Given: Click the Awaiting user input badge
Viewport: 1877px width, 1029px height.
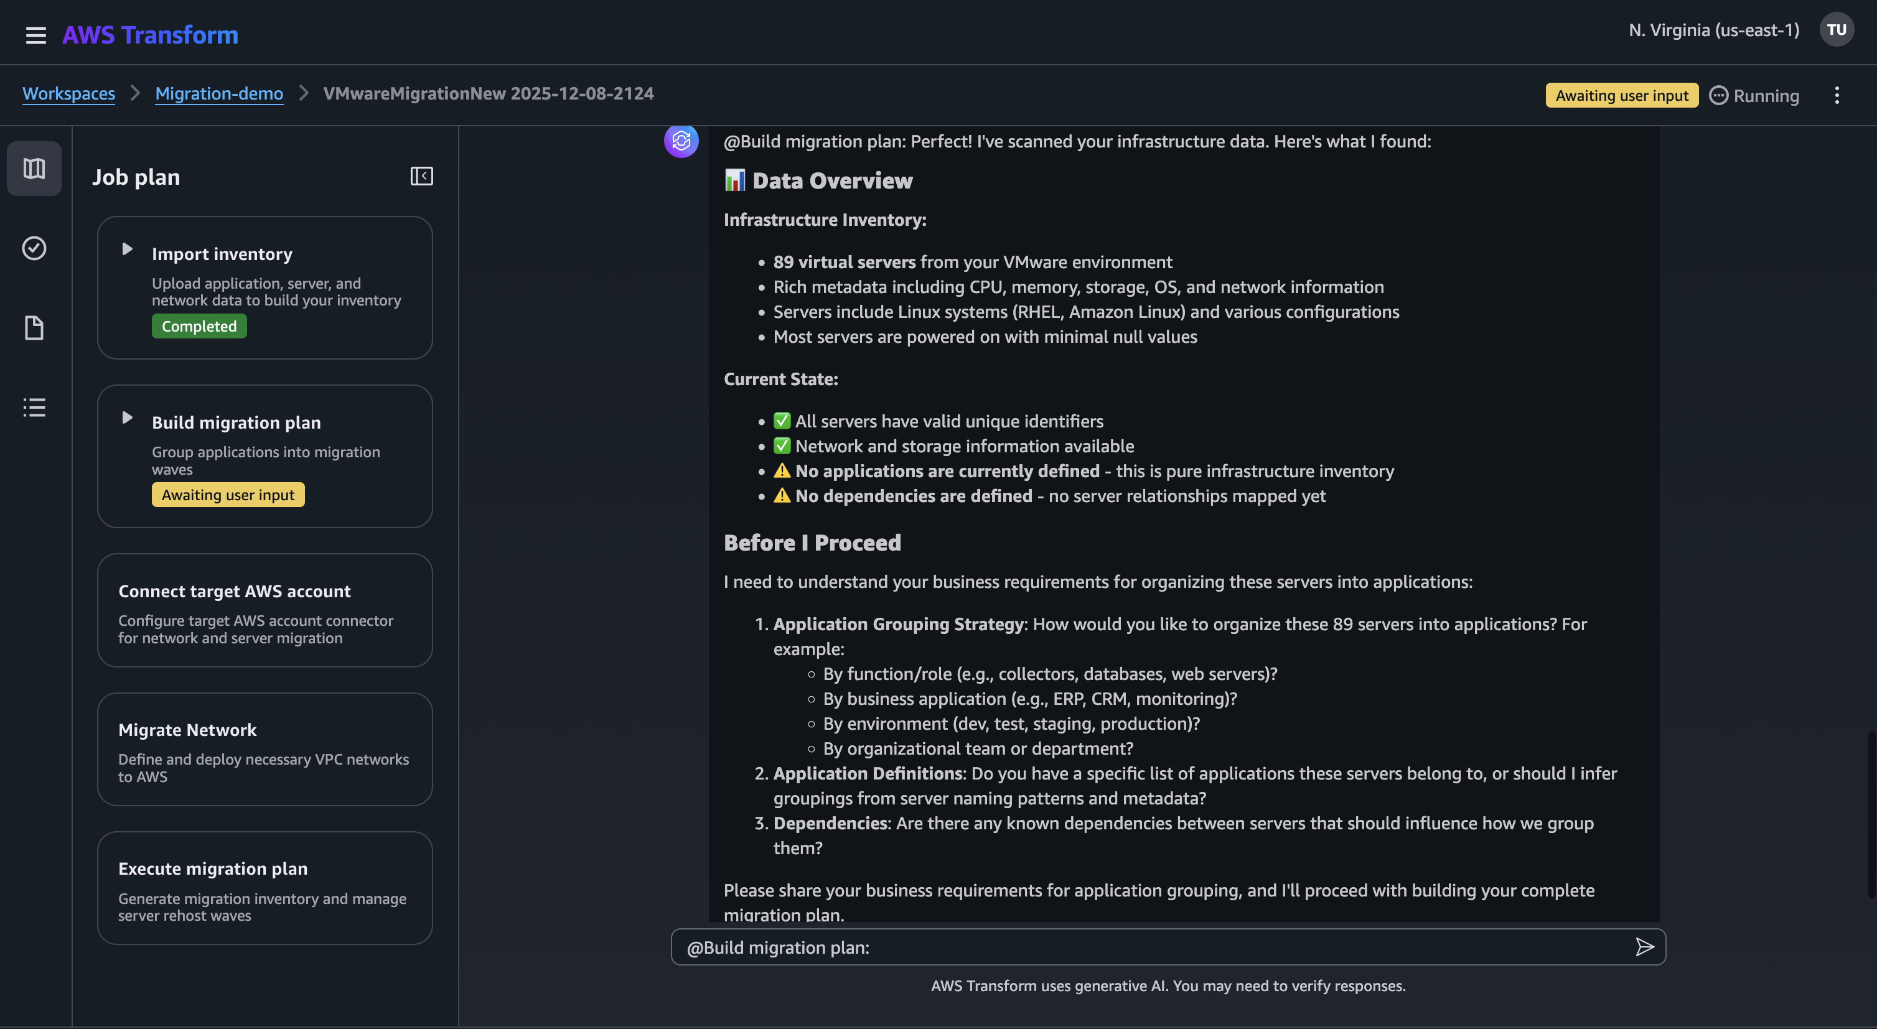Looking at the screenshot, I should (1621, 95).
